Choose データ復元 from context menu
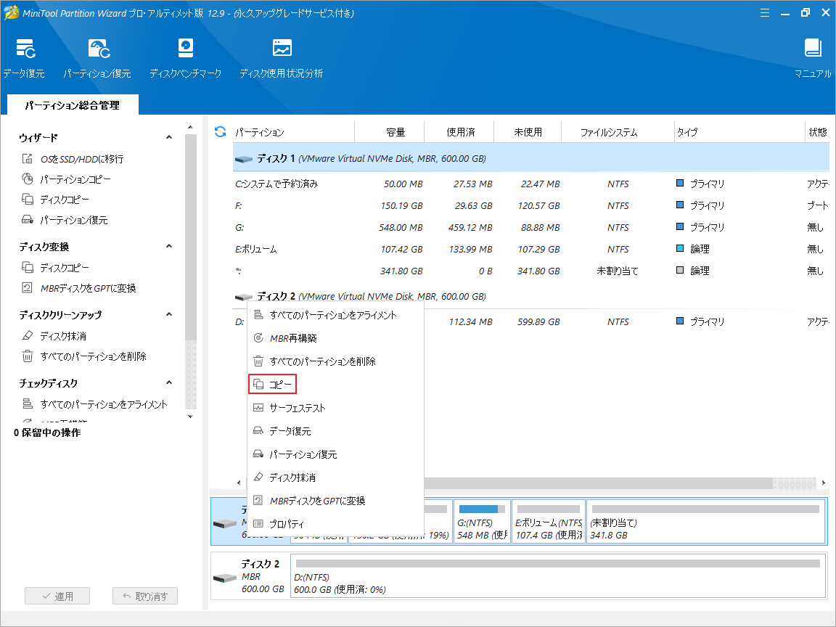 (x=336, y=431)
